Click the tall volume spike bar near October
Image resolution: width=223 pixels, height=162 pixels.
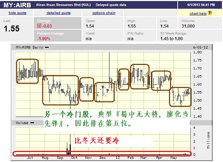tap(70, 145)
